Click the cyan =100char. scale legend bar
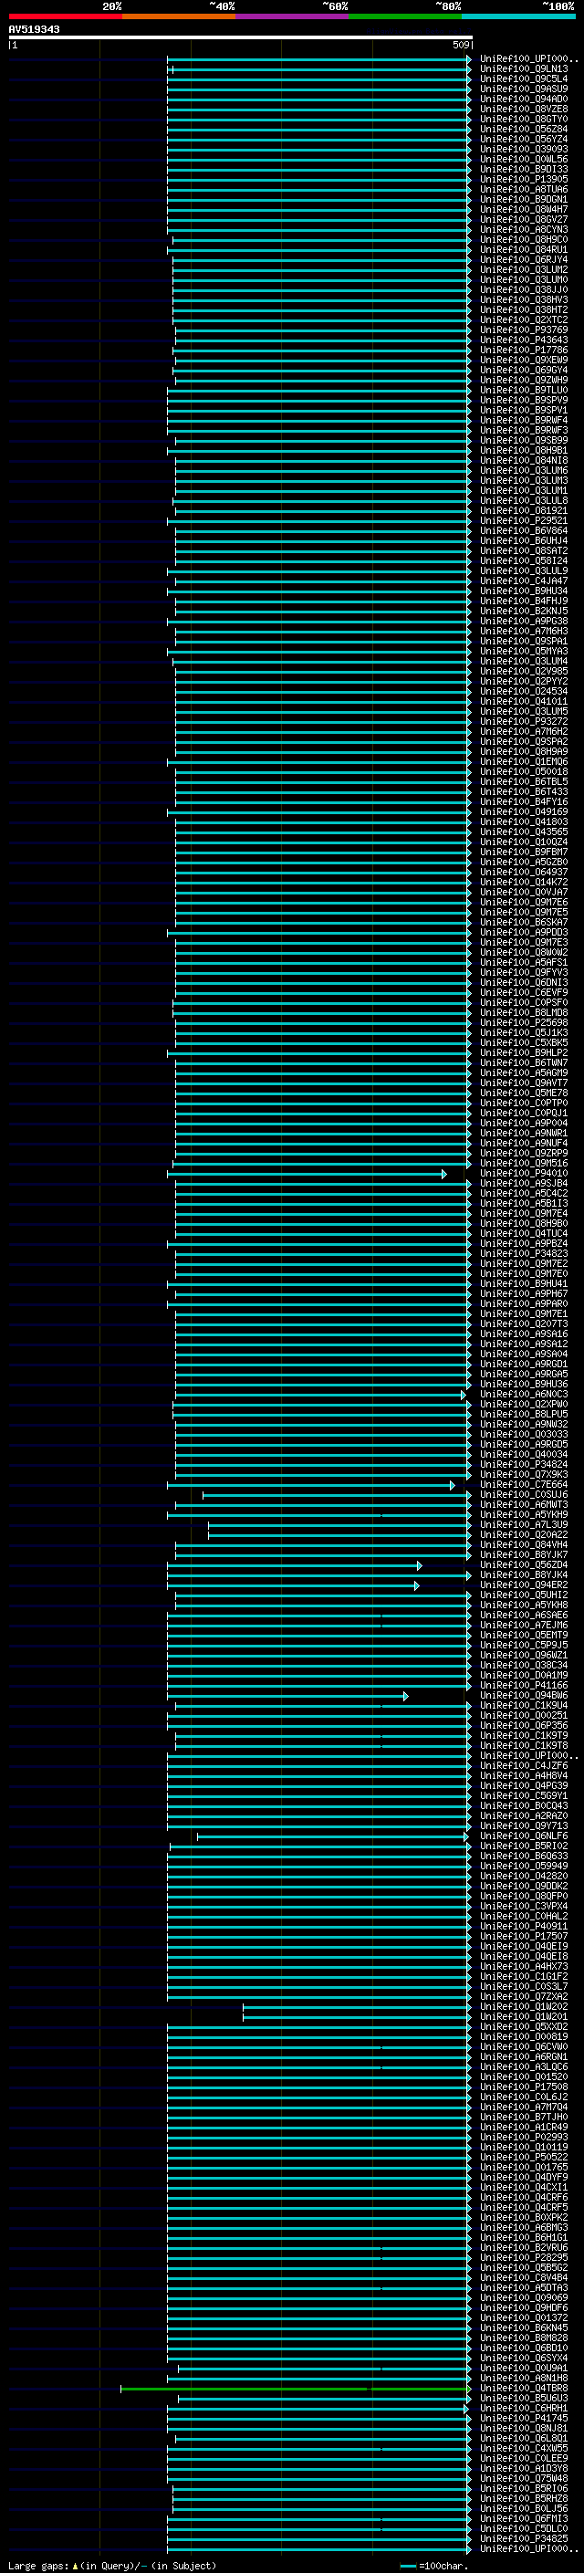The height and width of the screenshot is (2573, 584). [x=407, y=2566]
